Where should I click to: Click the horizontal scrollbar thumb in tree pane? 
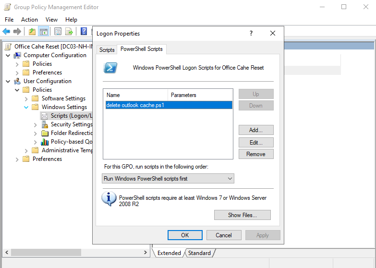pyautogui.click(x=46, y=253)
